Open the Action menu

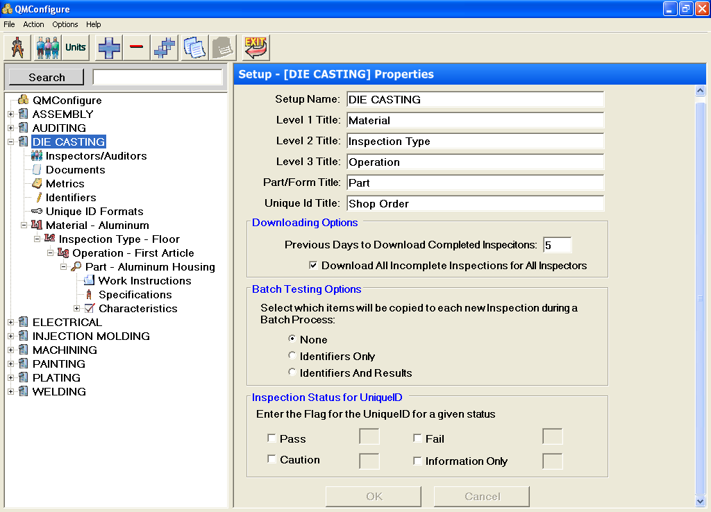33,24
